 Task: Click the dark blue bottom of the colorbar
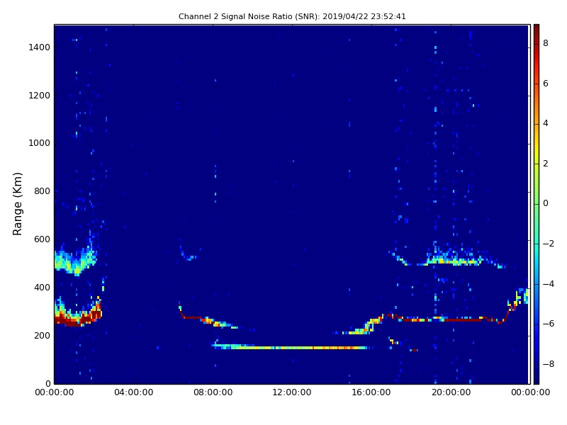(x=537, y=378)
